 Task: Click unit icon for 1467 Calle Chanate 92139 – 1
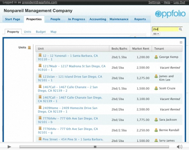click(x=40, y=97)
